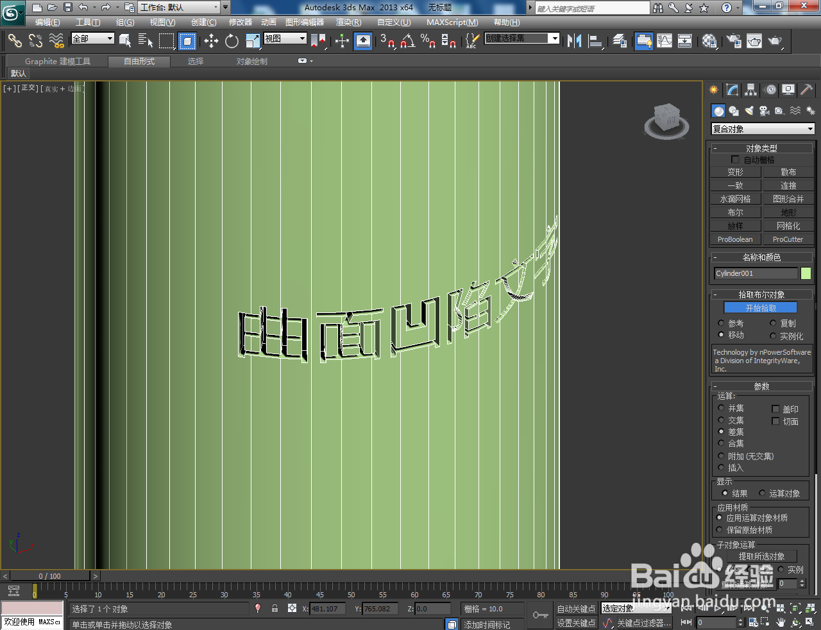The width and height of the screenshot is (821, 630).
Task: Open the 全部 selection filter dropdown
Action: click(x=92, y=38)
